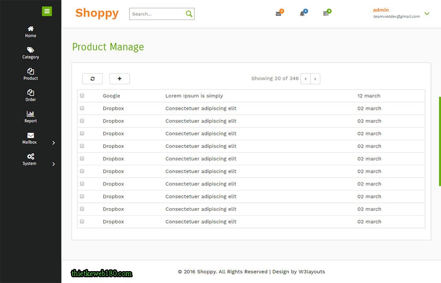
Task: Select the first Dropbox row checkbox
Action: (82, 108)
